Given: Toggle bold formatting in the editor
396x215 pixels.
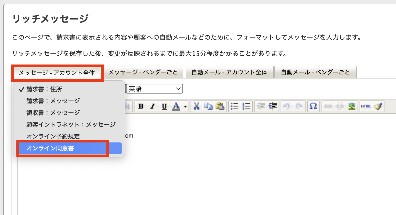Looking at the screenshot, I should pyautogui.click(x=141, y=107).
